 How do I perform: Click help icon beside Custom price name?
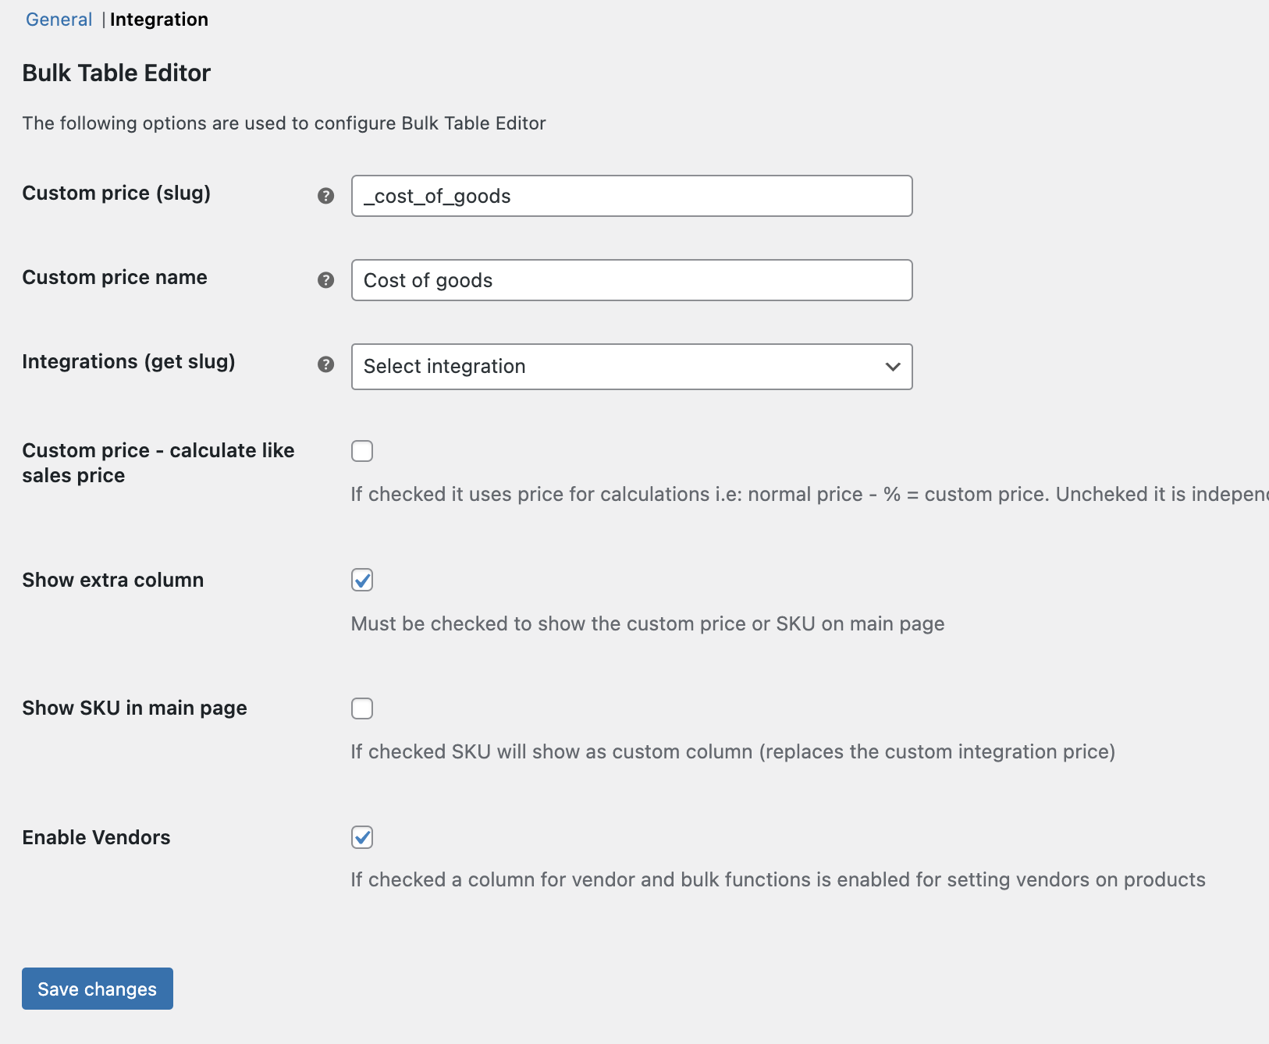[x=326, y=280]
